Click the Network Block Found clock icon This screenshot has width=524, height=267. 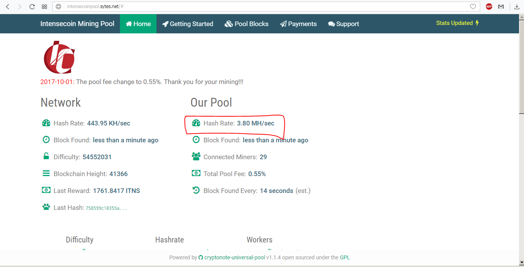point(46,140)
